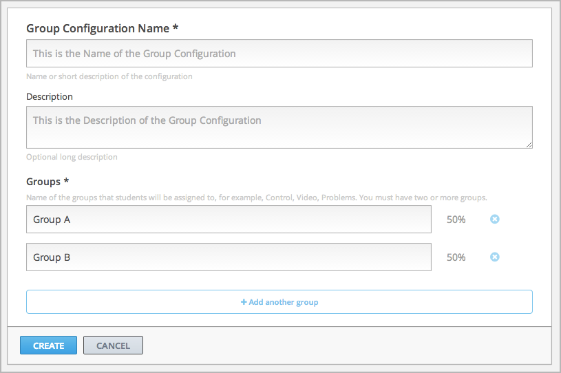Focus the Group Configuration Name field
561x373 pixels.
279,54
